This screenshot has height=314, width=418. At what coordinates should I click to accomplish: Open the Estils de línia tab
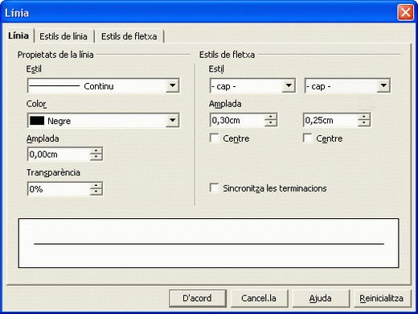click(64, 36)
